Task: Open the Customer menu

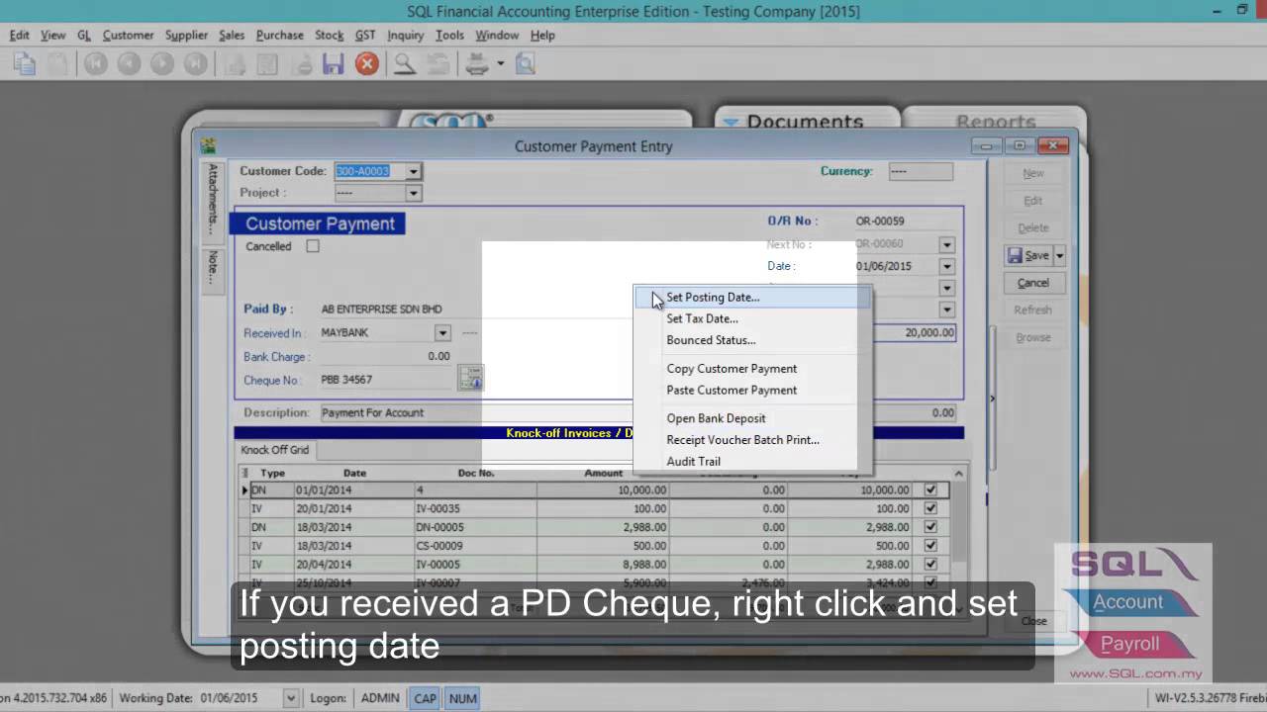Action: point(129,35)
